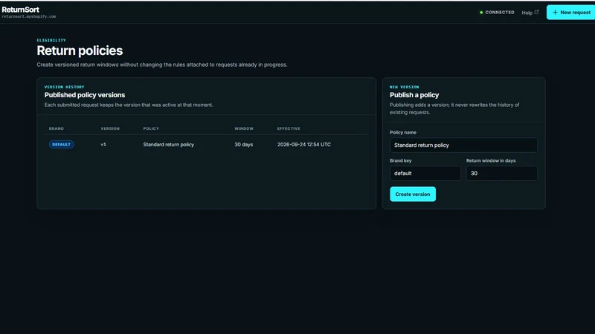Click the 'Published policy versions' heading
This screenshot has height=334, width=595.
click(85, 95)
